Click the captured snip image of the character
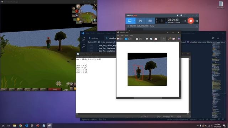This screenshot has height=128, width=228. 147,69
